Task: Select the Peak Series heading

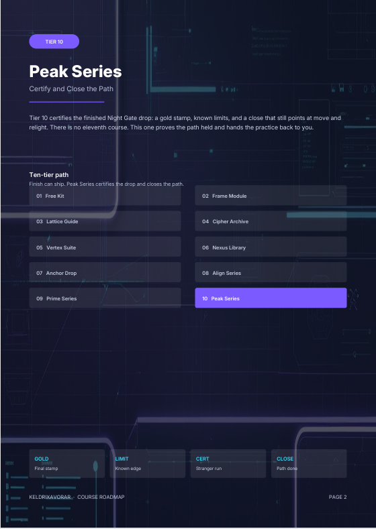Action: 75,71
